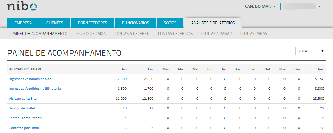
Task: Expand the user account menu arrow
Action: pos(319,6)
